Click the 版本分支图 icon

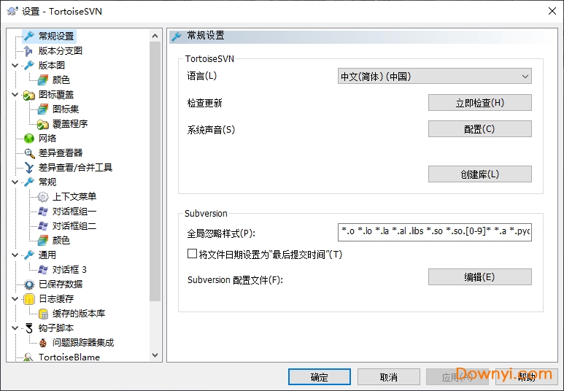pyautogui.click(x=29, y=51)
